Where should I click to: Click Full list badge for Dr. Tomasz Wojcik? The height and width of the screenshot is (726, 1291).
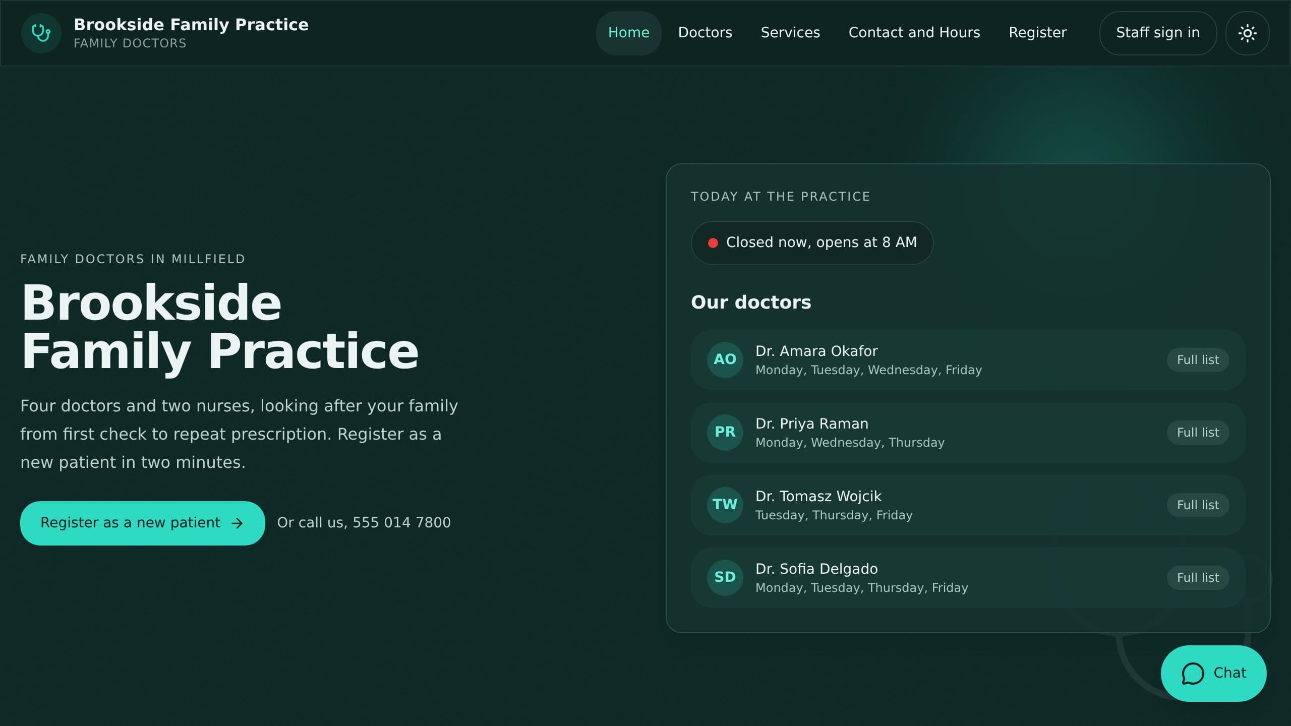(1198, 505)
